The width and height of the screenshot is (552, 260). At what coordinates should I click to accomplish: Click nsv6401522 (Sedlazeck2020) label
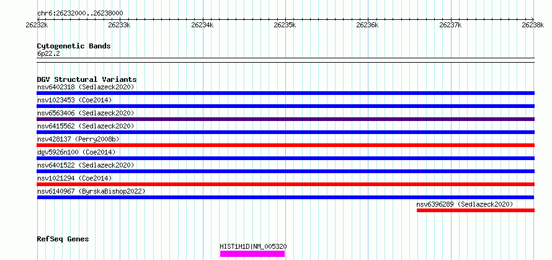[86, 165]
